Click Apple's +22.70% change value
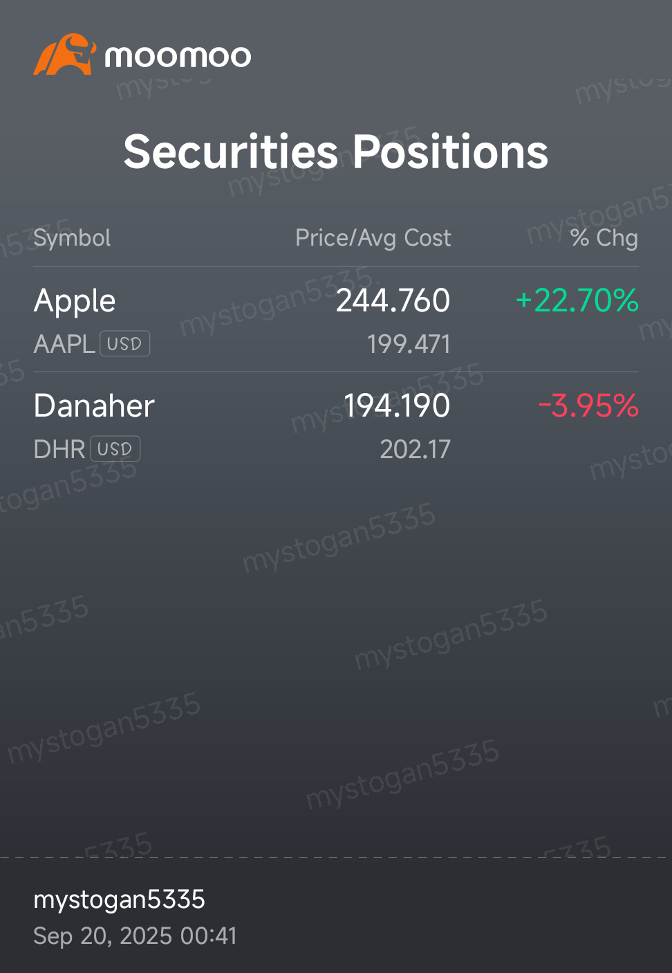The image size is (672, 973). [577, 300]
